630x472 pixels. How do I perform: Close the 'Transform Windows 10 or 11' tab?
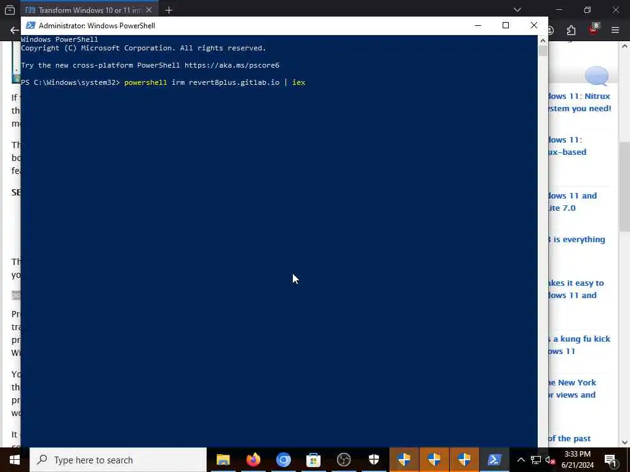point(149,10)
